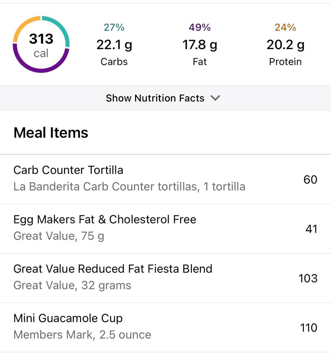The height and width of the screenshot is (355, 331).
Task: Select the 20.2 g Protein value
Action: pos(285,45)
